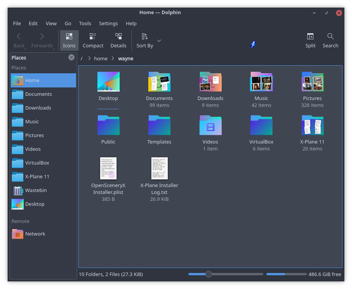Select the VirtualBox folder in file view

(261, 126)
